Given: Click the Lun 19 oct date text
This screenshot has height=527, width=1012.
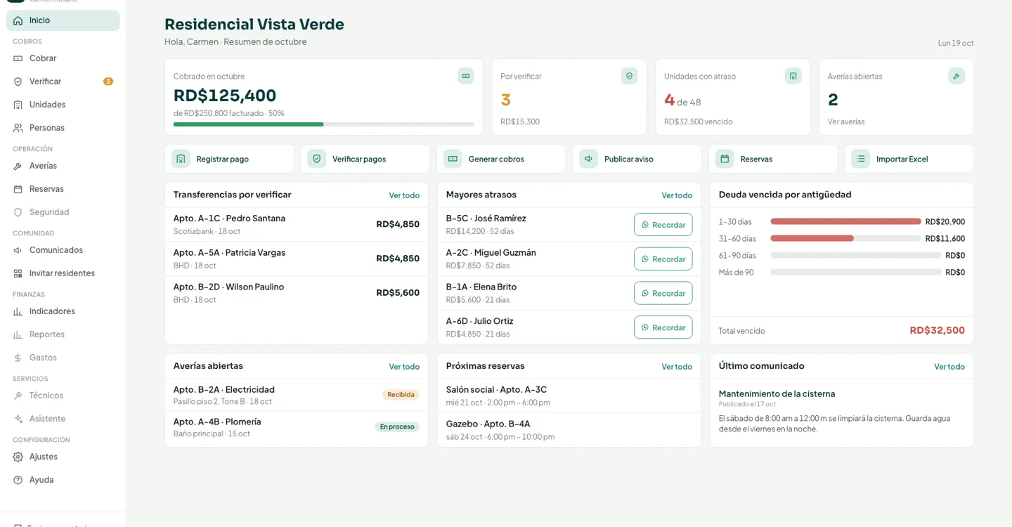Looking at the screenshot, I should click(x=956, y=43).
